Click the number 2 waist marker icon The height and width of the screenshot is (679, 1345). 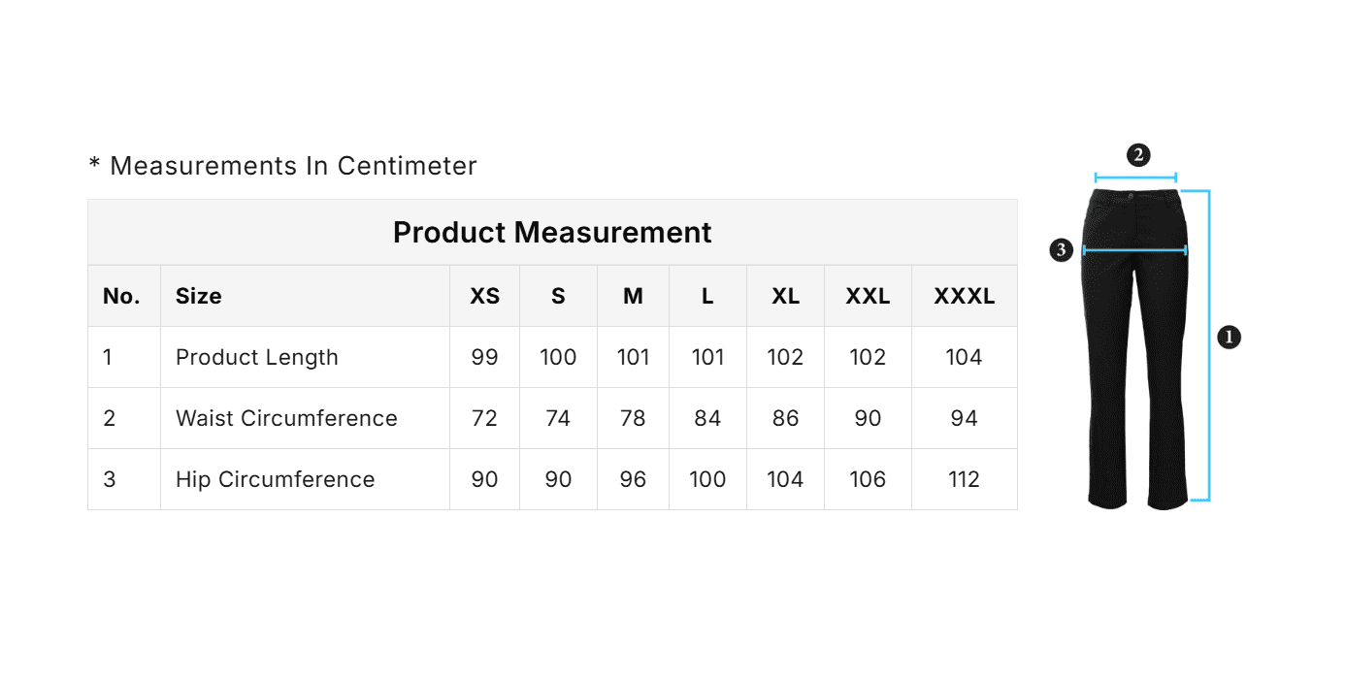(x=1137, y=155)
